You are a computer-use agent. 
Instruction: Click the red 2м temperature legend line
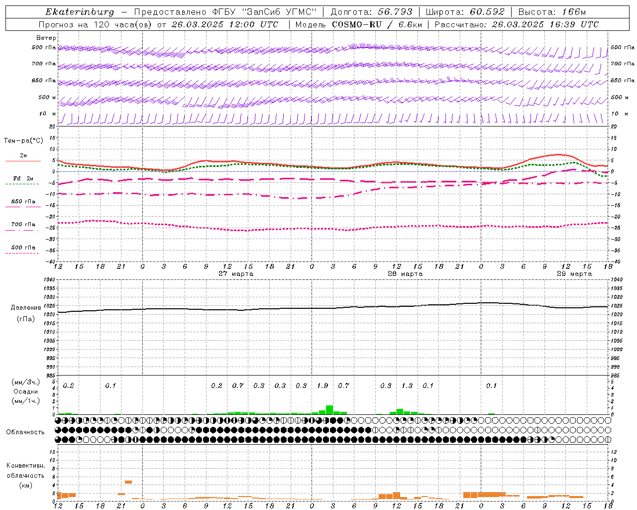(23, 161)
